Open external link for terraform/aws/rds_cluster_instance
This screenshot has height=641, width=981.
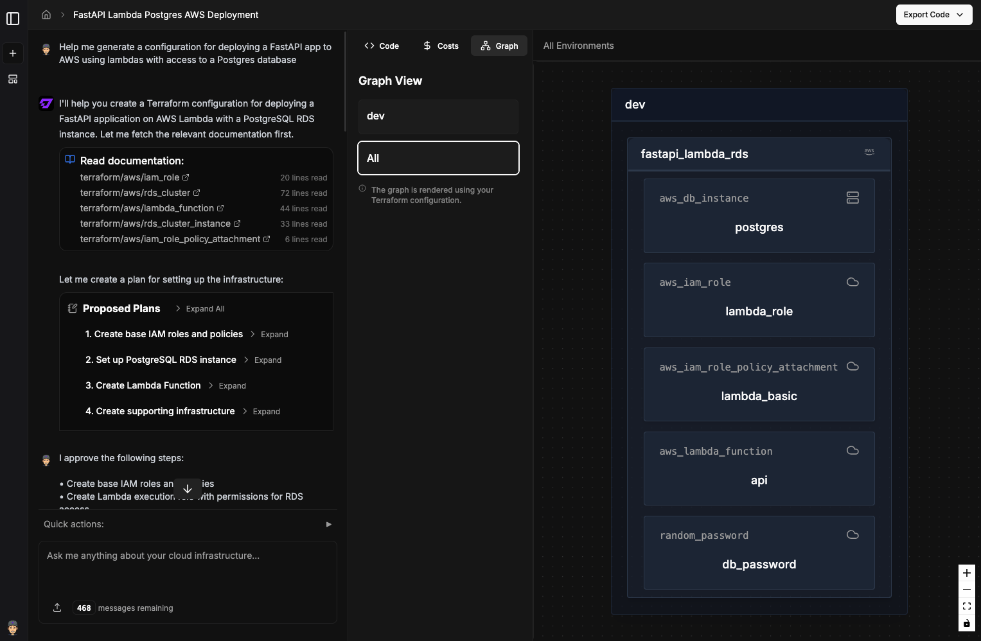pyautogui.click(x=237, y=224)
